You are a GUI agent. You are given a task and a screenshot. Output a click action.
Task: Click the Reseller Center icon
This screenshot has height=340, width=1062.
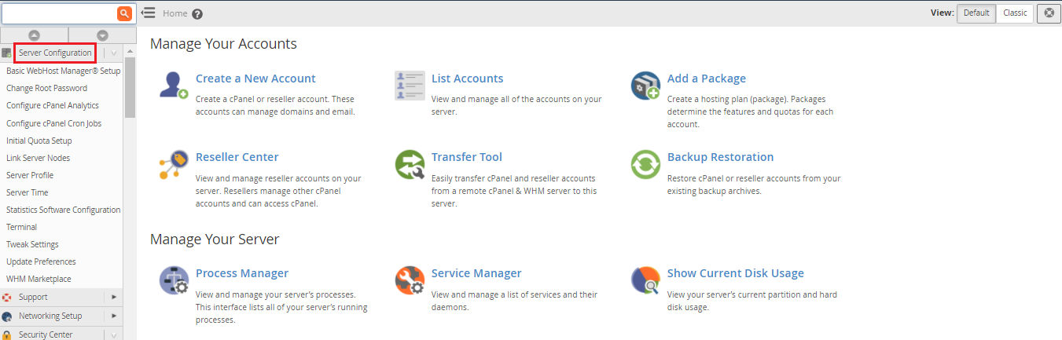(x=173, y=165)
